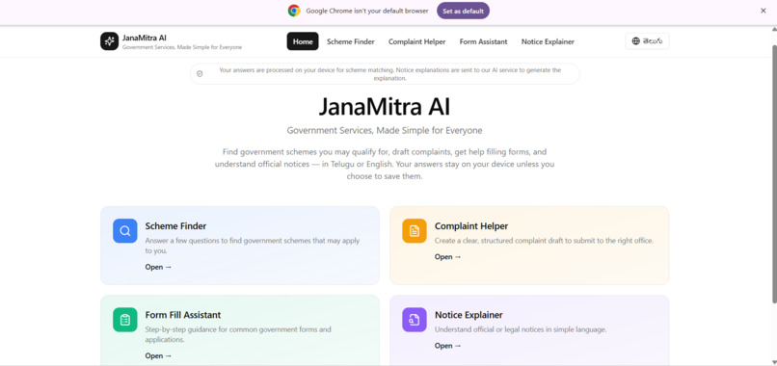Image resolution: width=777 pixels, height=366 pixels.
Task: Click the JanaMitra AI sparkle logo icon
Action: pos(109,41)
